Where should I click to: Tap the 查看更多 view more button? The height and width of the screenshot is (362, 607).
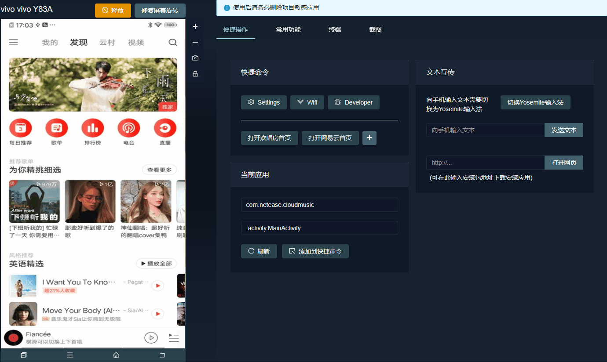[x=160, y=170]
